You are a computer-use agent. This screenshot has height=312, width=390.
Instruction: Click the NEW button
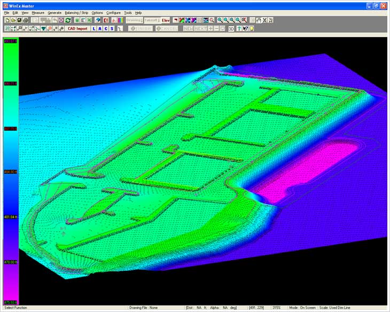click(x=188, y=29)
